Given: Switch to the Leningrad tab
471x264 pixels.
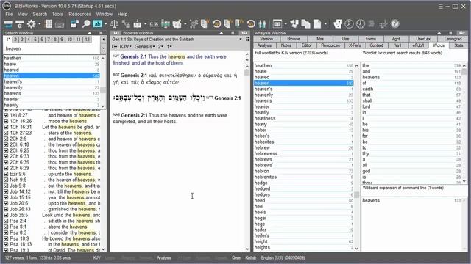Looking at the screenshot, I should coord(453,39).
